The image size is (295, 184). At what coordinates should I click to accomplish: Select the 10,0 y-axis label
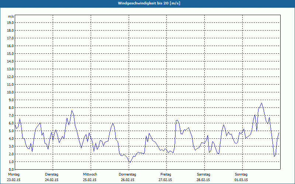[11, 92]
